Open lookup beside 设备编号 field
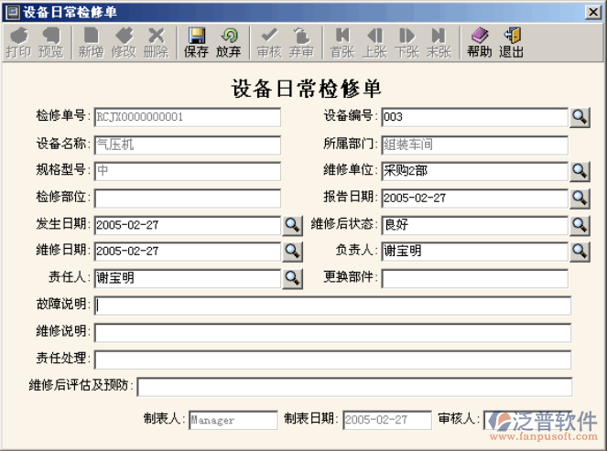 click(x=580, y=117)
